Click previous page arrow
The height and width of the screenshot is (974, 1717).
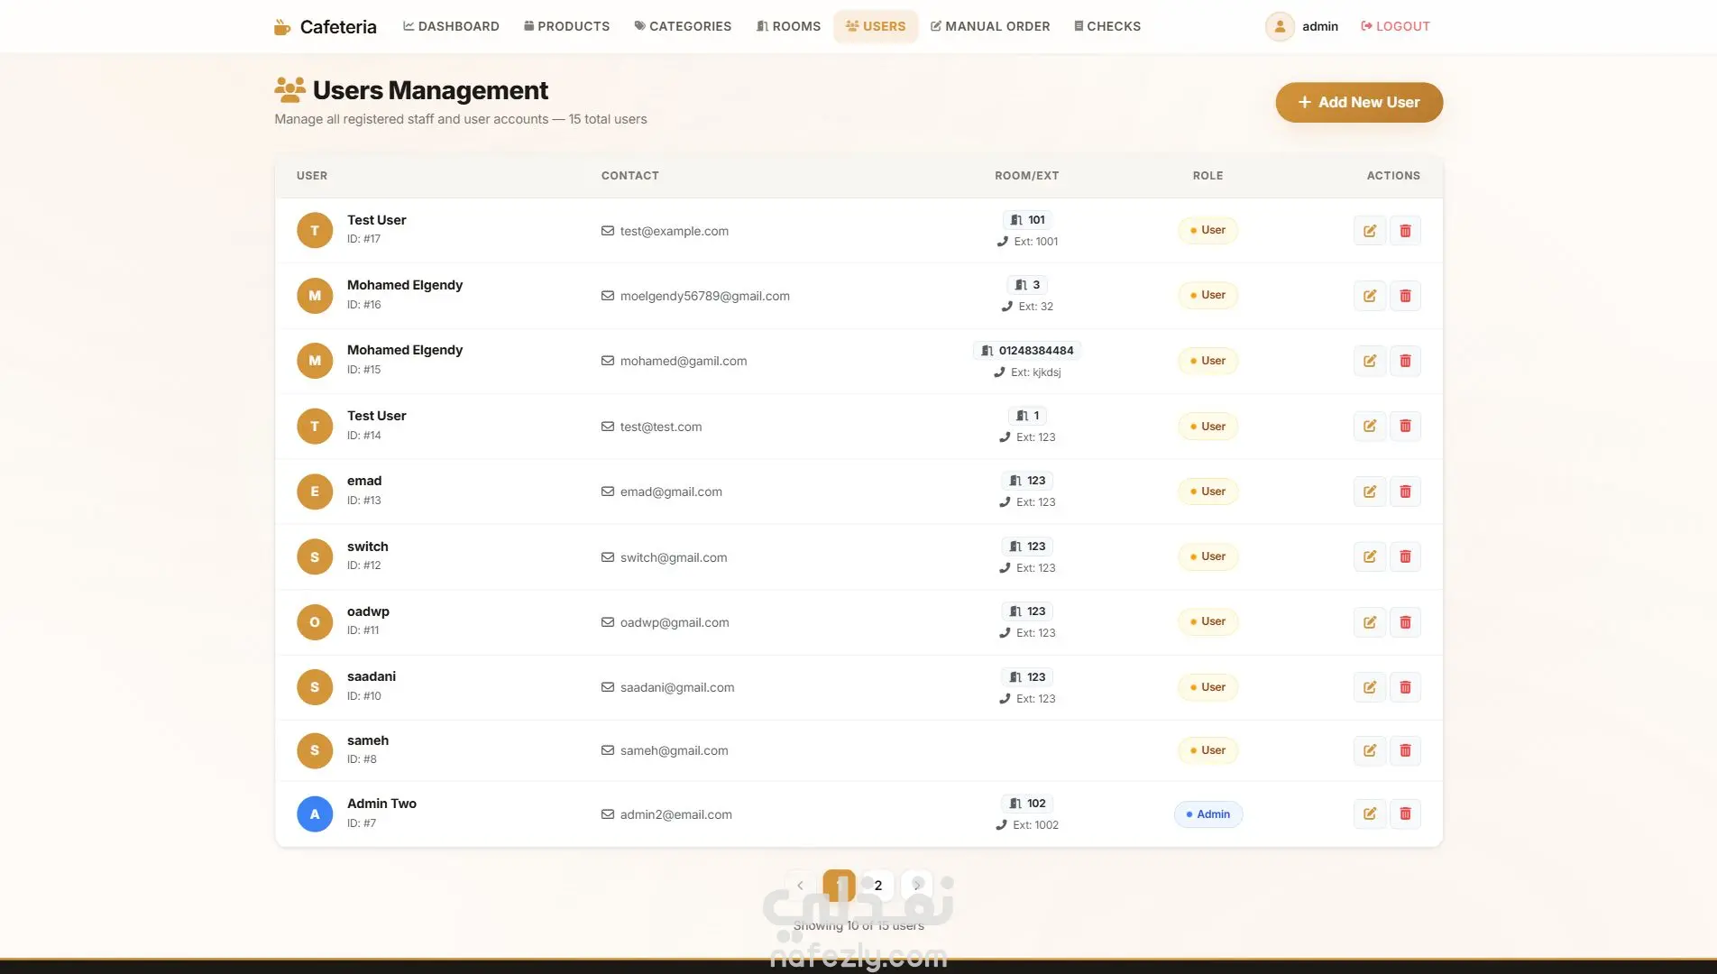point(800,886)
